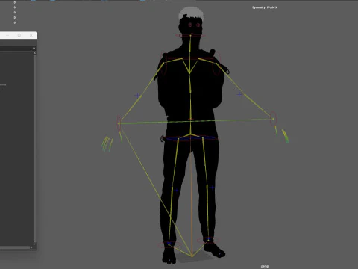
Task: Select the red neck control ring
Action: (x=191, y=36)
